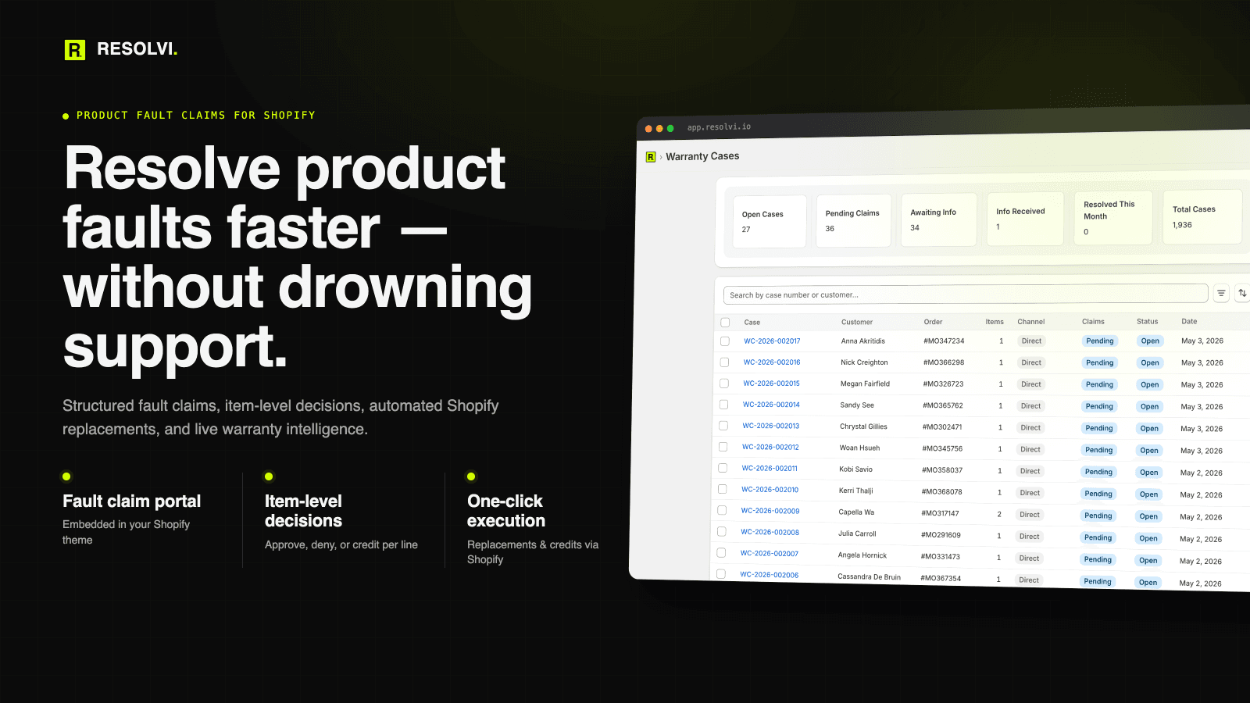Select the Awaiting Info stat card
Image resolution: width=1250 pixels, height=703 pixels.
[938, 219]
